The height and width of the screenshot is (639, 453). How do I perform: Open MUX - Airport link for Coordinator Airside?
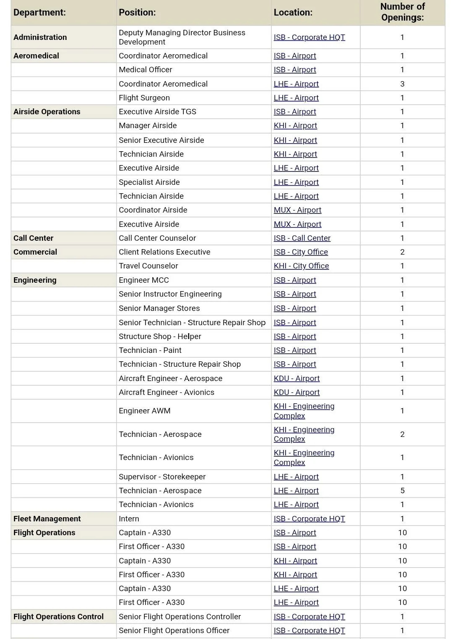pyautogui.click(x=297, y=210)
